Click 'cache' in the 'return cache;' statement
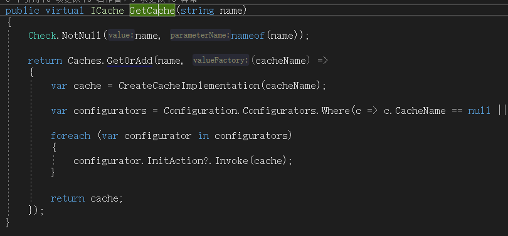This screenshot has width=508, height=236. click(x=104, y=198)
